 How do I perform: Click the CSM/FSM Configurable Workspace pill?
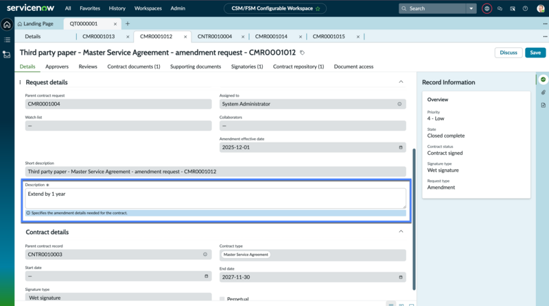(275, 8)
